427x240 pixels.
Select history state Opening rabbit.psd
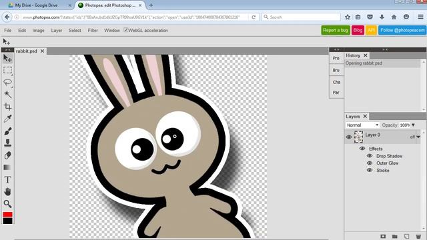tap(382, 63)
